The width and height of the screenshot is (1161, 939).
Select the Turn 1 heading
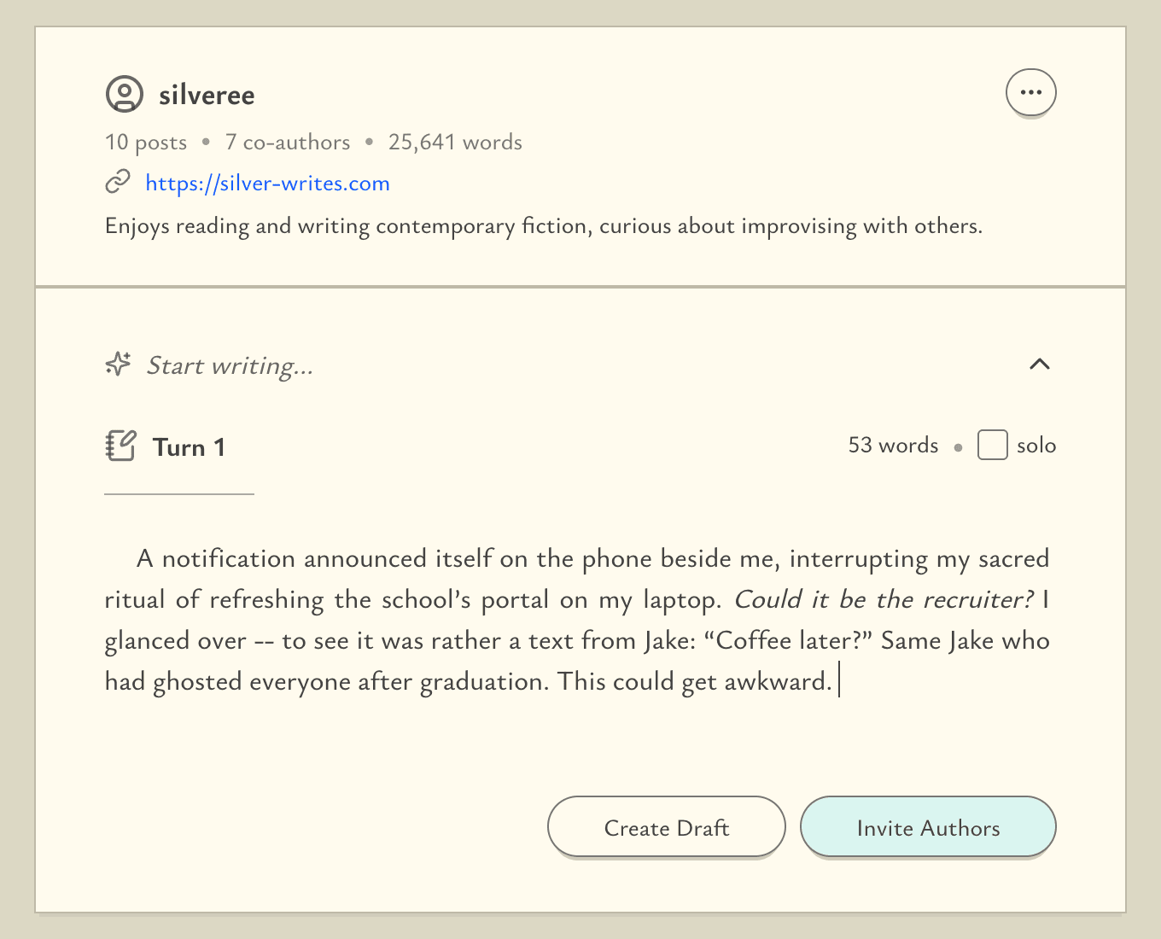(189, 447)
